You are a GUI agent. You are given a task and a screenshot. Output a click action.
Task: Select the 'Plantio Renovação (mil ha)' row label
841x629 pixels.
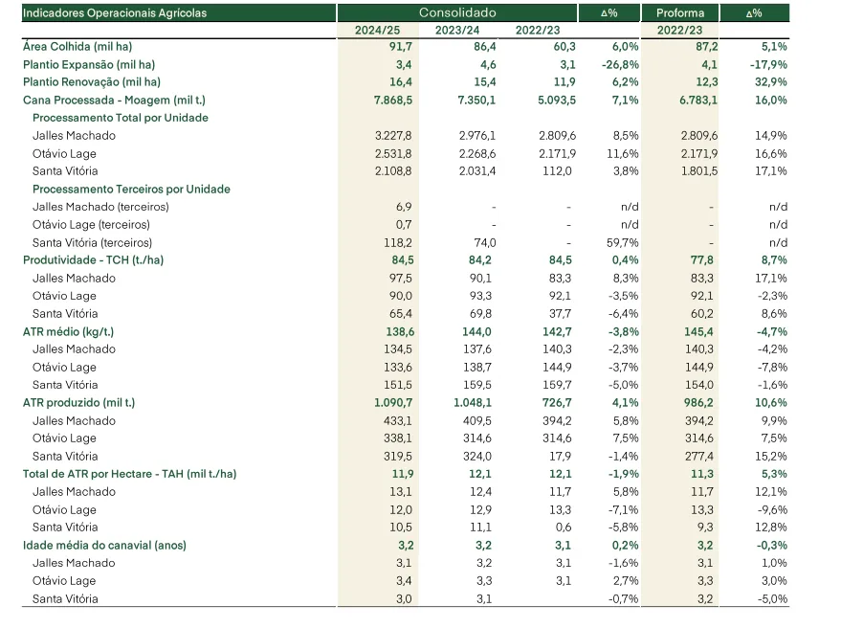pos(92,82)
